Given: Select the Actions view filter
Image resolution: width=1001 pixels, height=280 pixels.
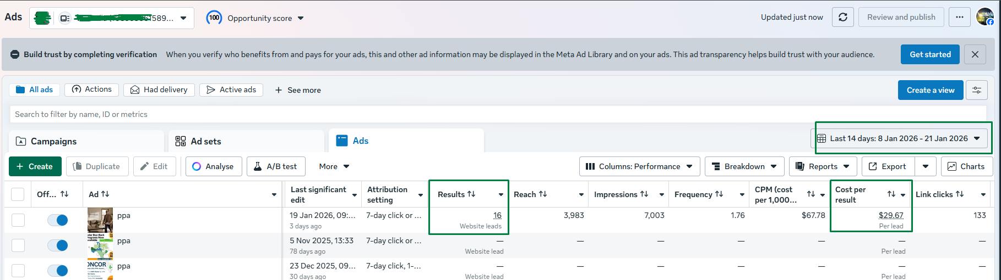Looking at the screenshot, I should click(91, 89).
